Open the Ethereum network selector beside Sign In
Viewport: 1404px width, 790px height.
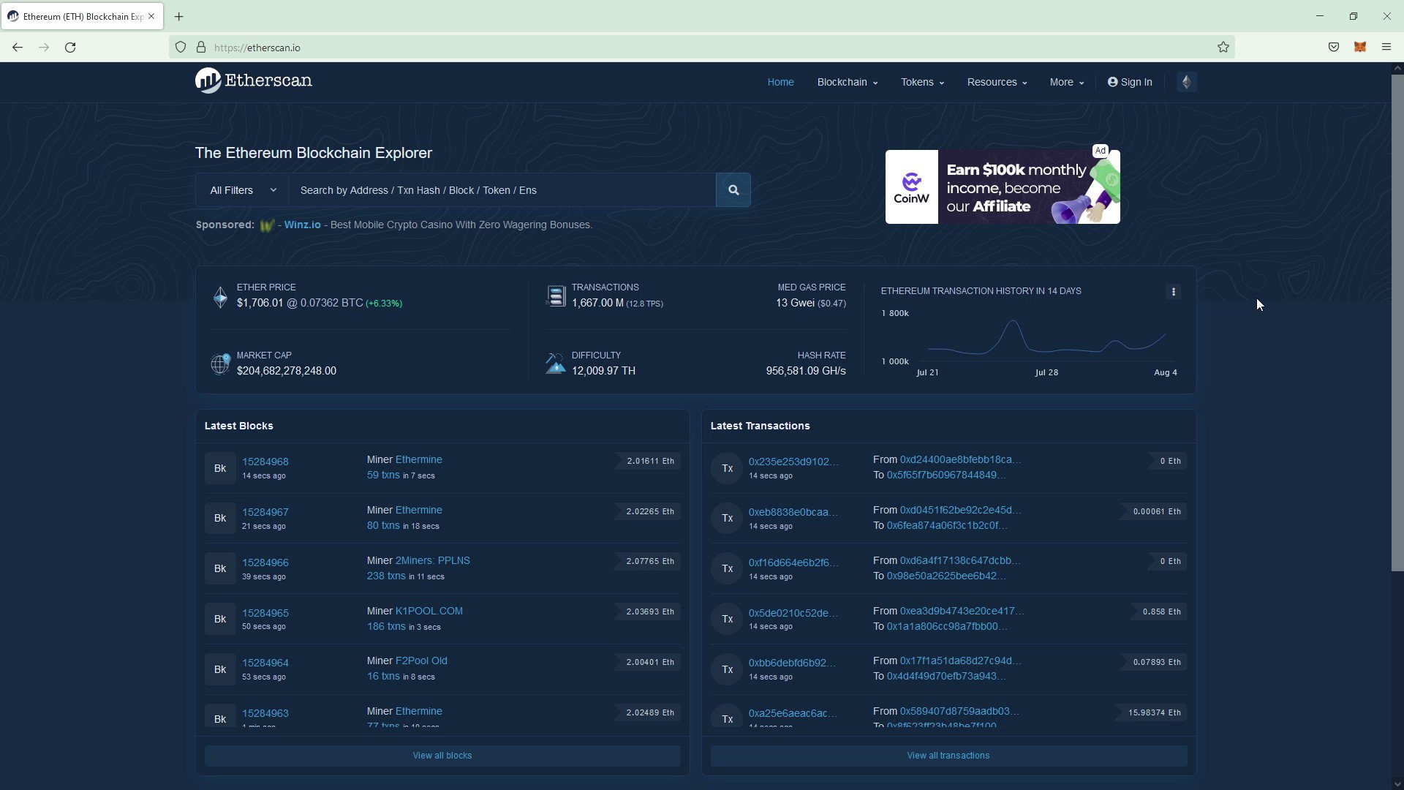(1186, 82)
